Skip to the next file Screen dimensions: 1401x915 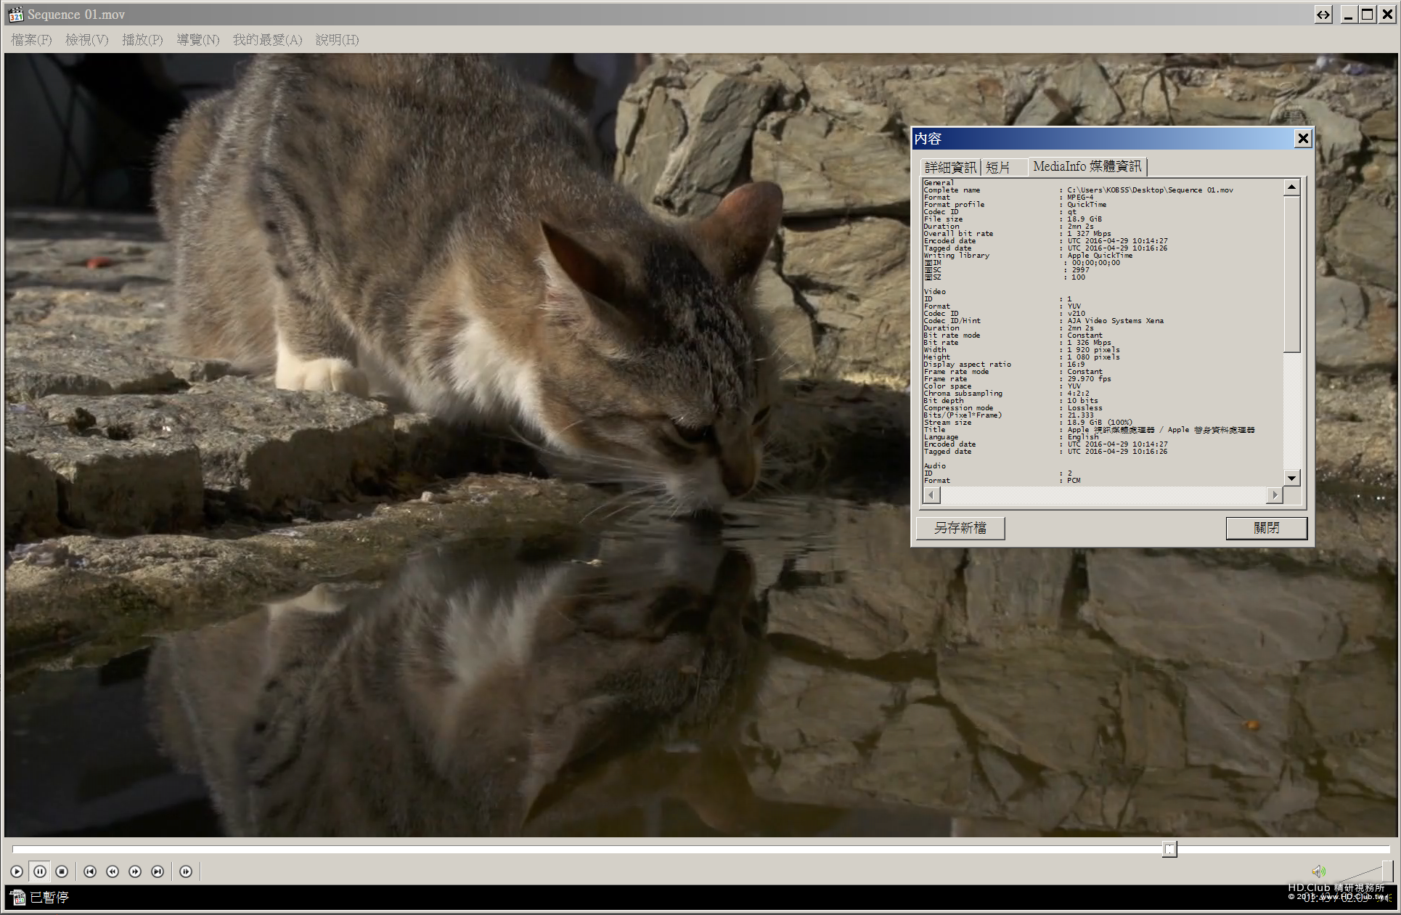tap(158, 871)
